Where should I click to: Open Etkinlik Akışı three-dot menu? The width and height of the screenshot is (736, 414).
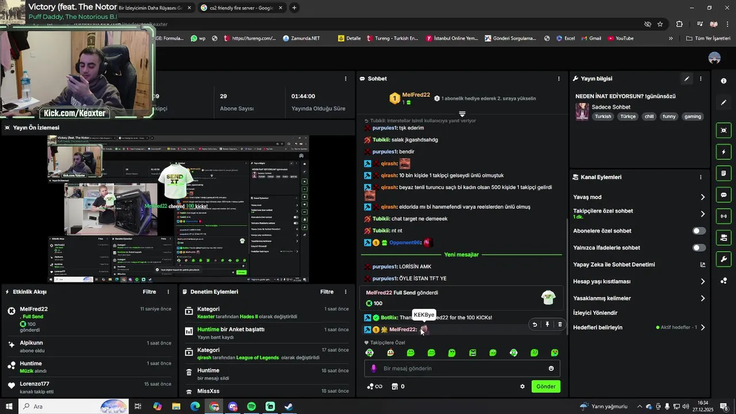pos(168,292)
